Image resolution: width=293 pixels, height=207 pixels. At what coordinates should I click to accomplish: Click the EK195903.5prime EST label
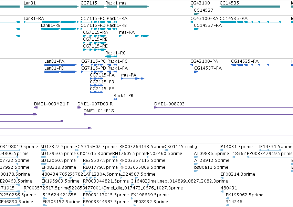click(60, 181)
